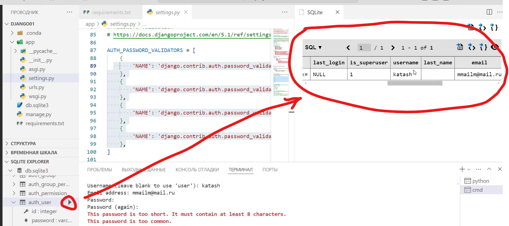Go to previous results page arrow
509x226 pixels.
[348, 48]
